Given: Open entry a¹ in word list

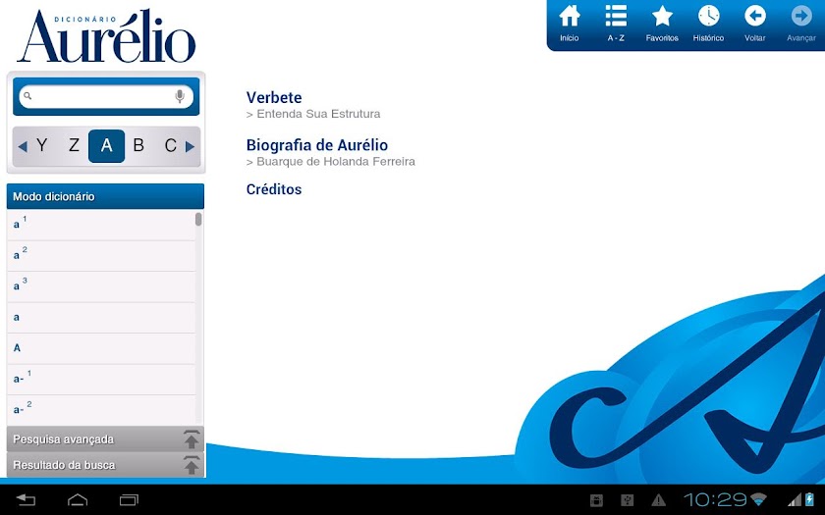Looking at the screenshot, I should point(101,225).
